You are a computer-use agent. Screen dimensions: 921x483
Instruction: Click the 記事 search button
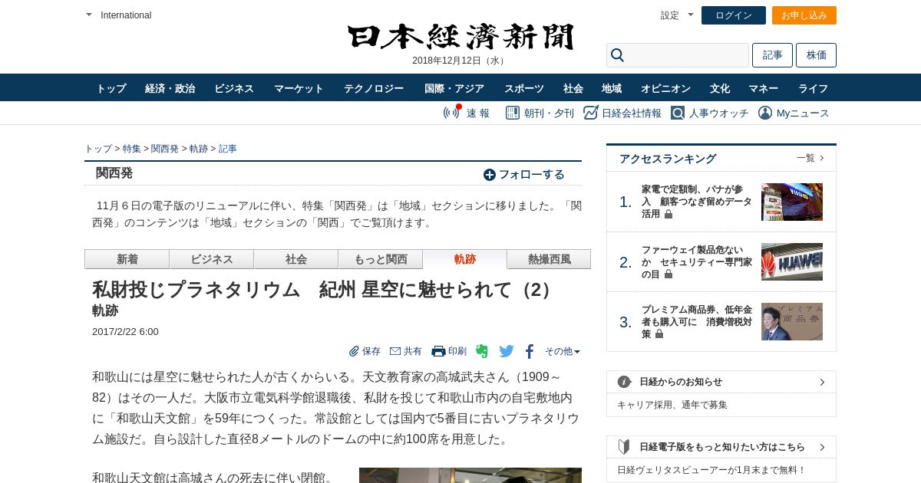click(x=772, y=55)
